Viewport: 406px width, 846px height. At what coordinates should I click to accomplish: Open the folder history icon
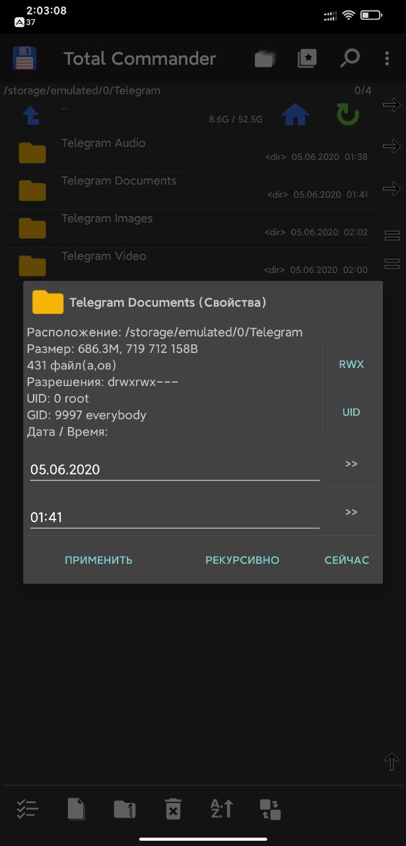(265, 59)
